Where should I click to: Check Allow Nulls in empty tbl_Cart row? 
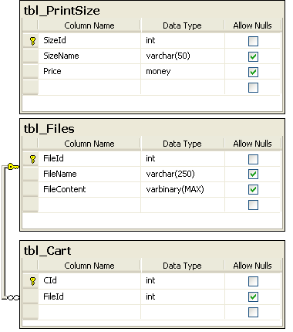(253, 313)
